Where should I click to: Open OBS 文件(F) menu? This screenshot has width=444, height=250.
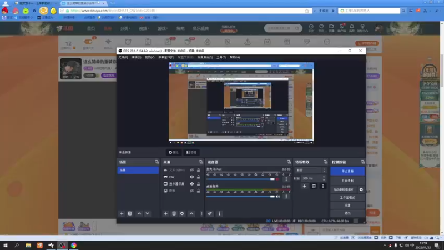click(x=123, y=57)
